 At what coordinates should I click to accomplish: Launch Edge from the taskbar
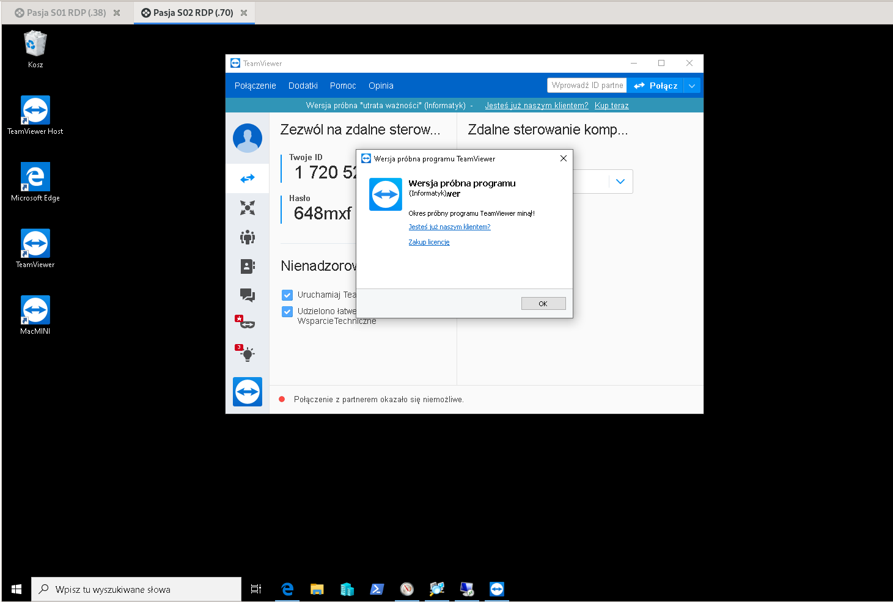(287, 589)
